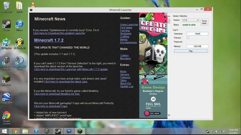Click the news scrollbar down arrow
The height and width of the screenshot is (135, 241).
[169, 115]
